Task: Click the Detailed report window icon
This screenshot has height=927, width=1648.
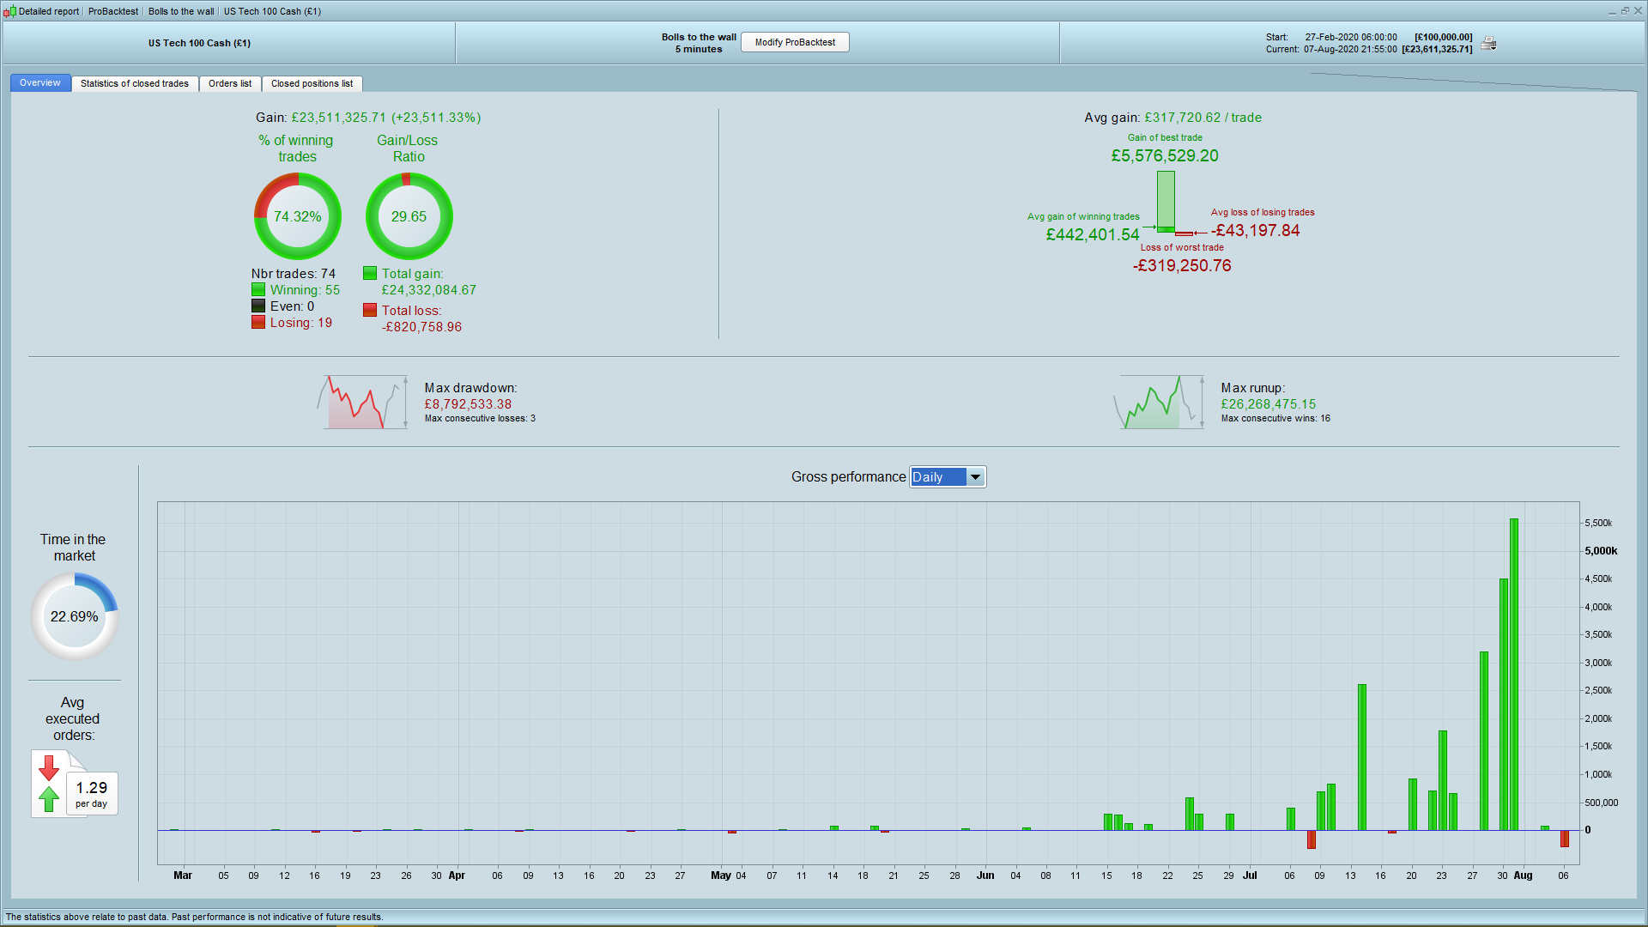Action: point(9,11)
